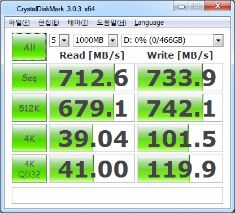235x213 pixels.
Task: Select the 512K write value 742.1
Action: (x=180, y=108)
